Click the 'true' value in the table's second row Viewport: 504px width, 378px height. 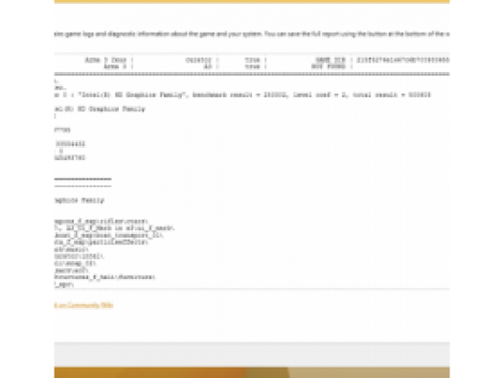pos(252,66)
